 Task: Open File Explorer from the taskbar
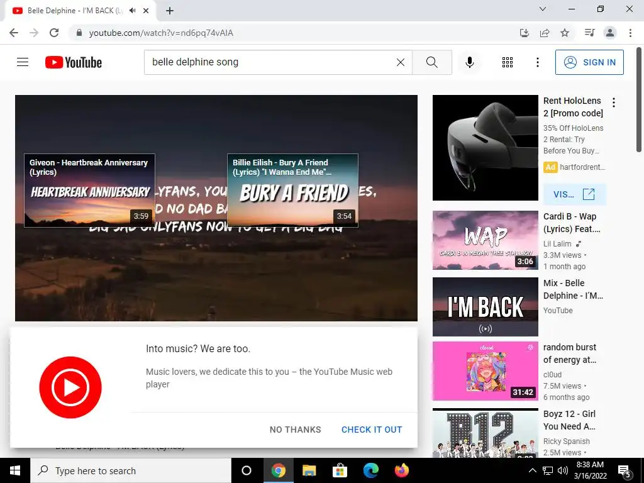(x=309, y=470)
